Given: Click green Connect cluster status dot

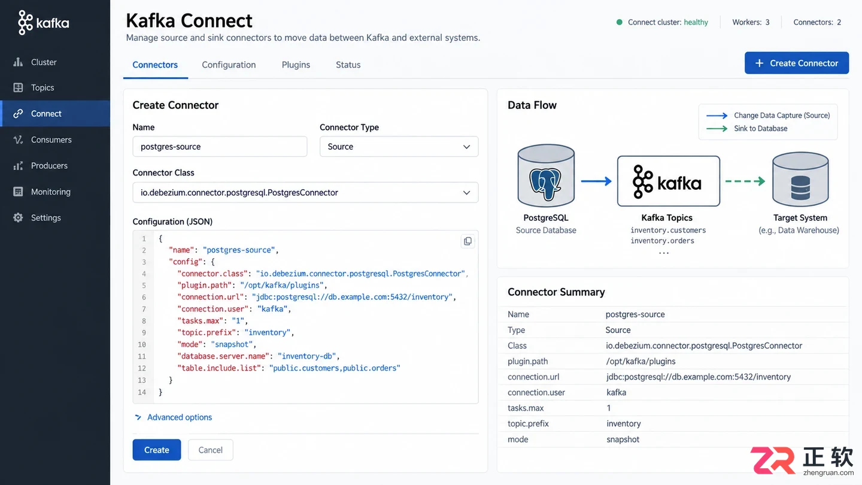Looking at the screenshot, I should 620,22.
